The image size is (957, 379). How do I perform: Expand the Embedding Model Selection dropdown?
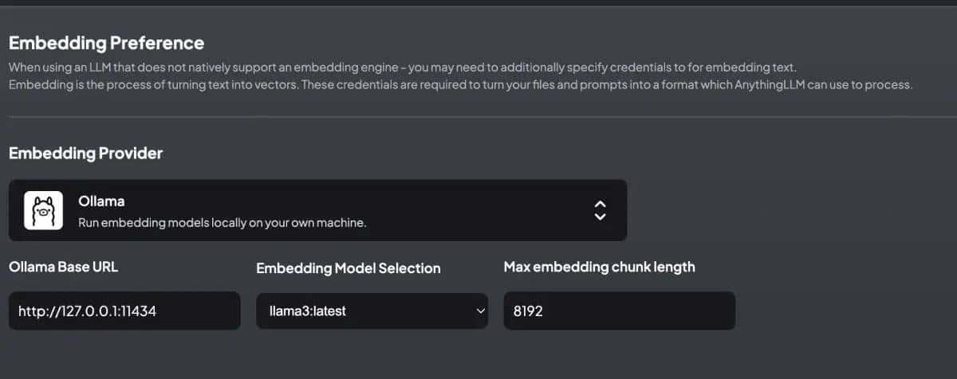pyautogui.click(x=372, y=311)
